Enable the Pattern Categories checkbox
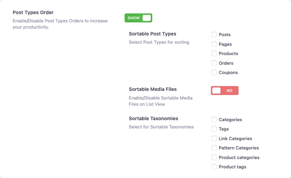The width and height of the screenshot is (291, 178). pos(214,148)
